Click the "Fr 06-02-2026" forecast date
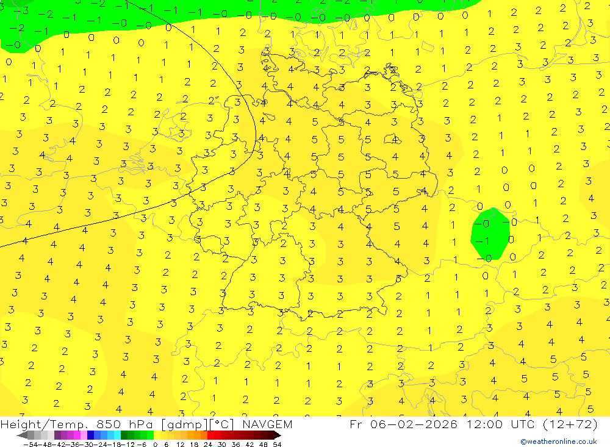This screenshot has width=610, height=447. tap(403, 424)
